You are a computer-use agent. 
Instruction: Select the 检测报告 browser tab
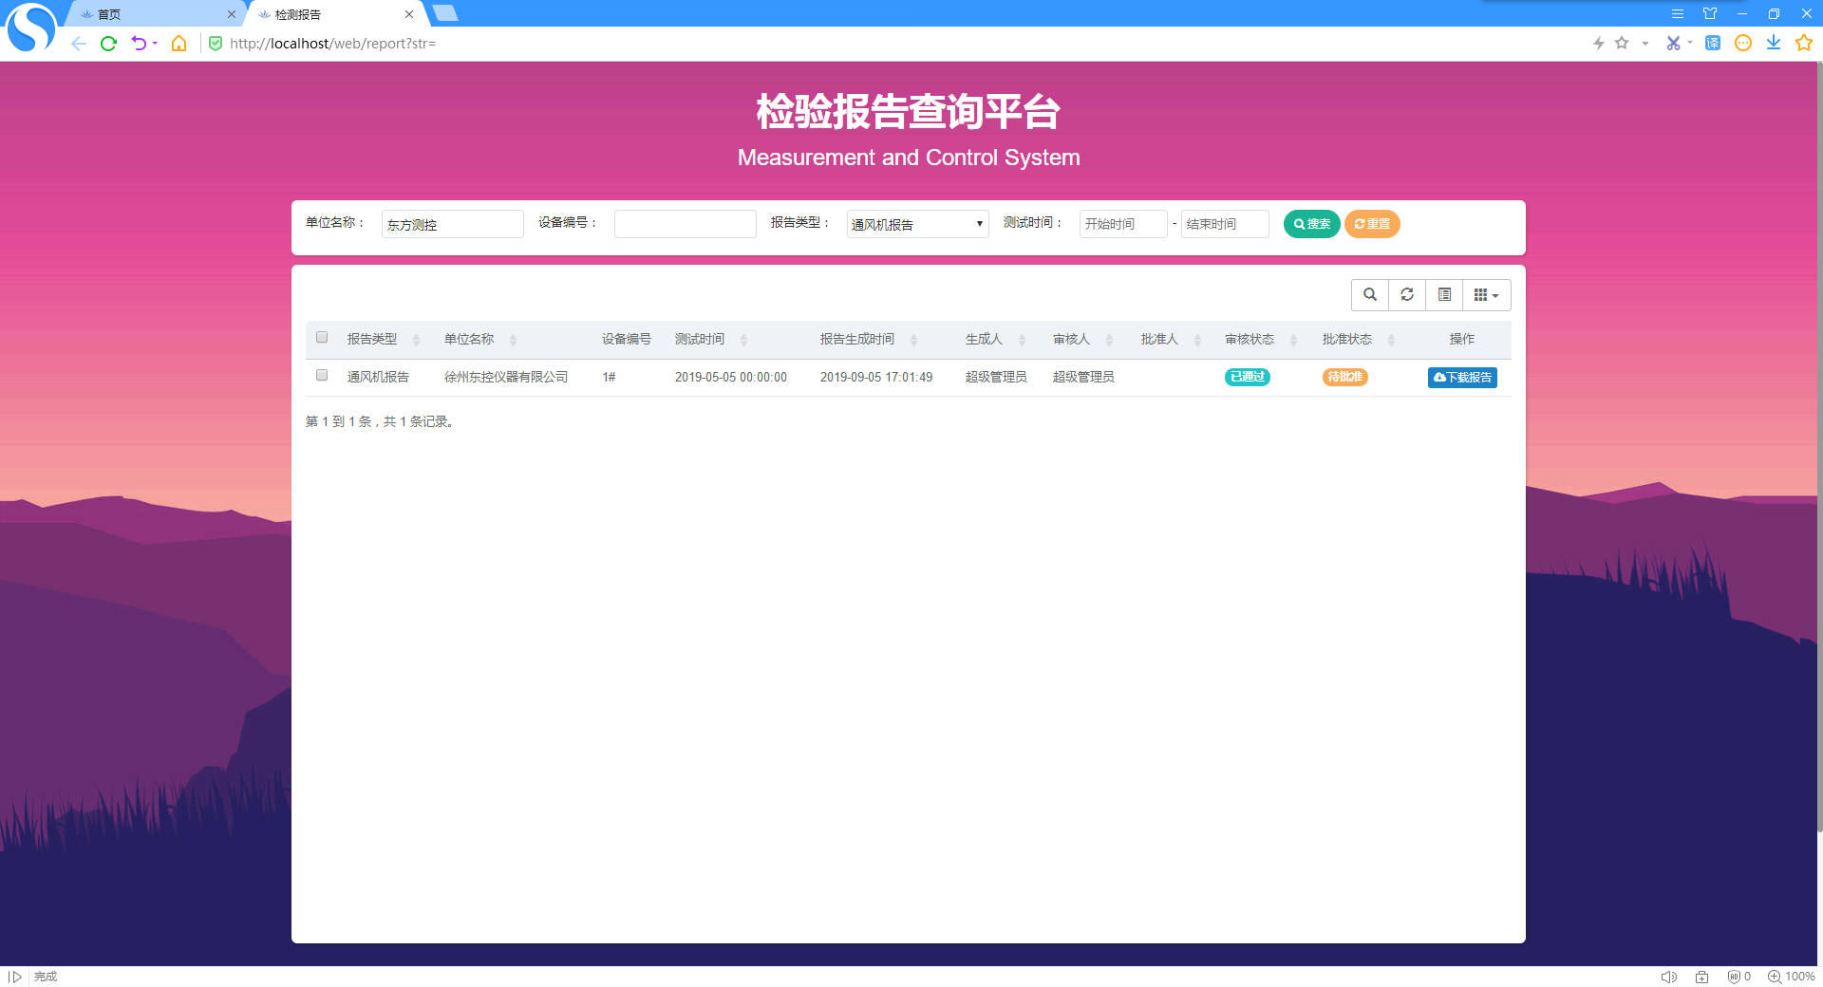tap(332, 14)
